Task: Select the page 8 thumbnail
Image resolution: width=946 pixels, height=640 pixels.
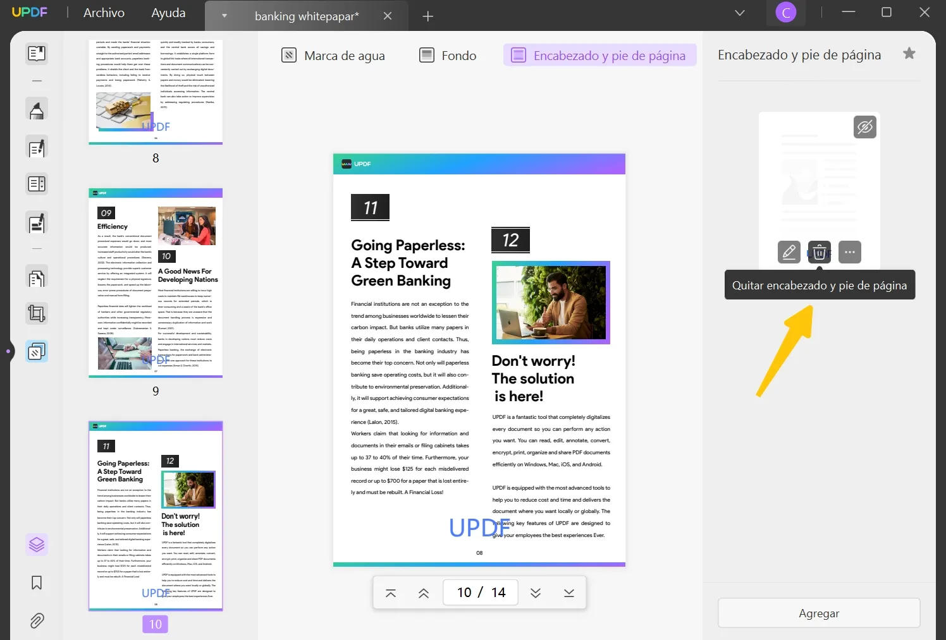Action: pyautogui.click(x=156, y=92)
